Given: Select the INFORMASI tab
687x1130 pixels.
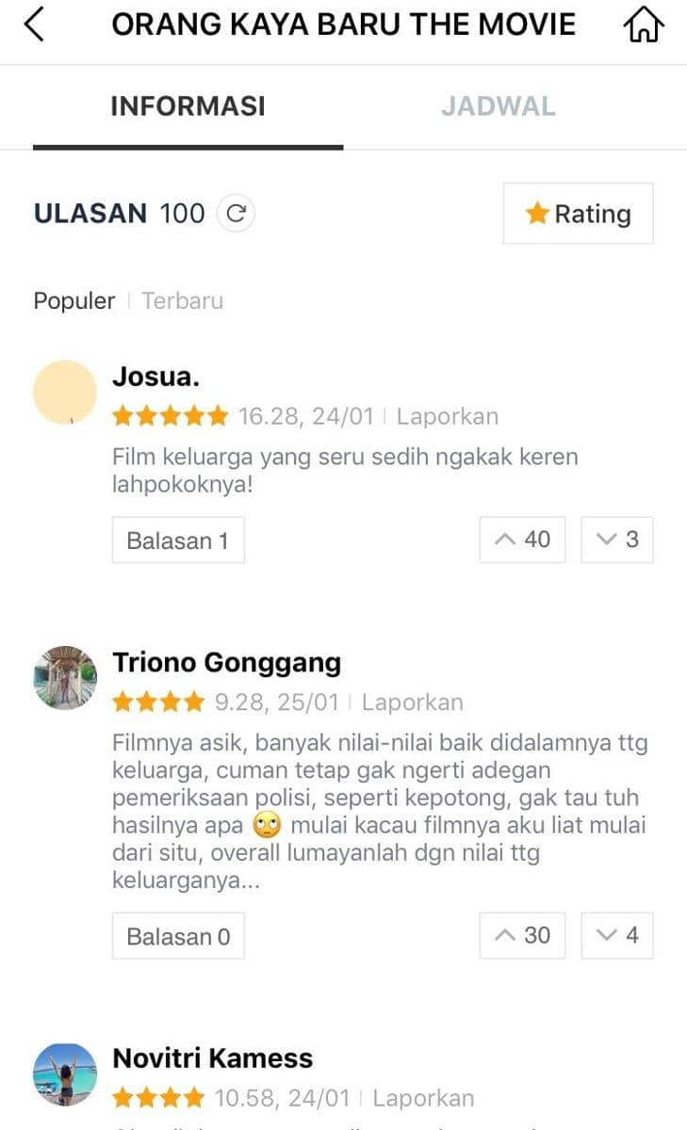Looking at the screenshot, I should 188,106.
